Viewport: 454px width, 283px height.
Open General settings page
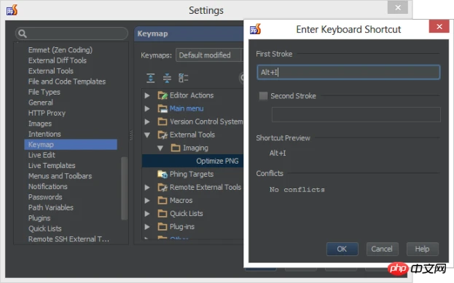(x=41, y=103)
